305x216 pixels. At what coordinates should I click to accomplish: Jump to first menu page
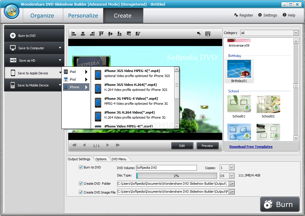(74, 145)
